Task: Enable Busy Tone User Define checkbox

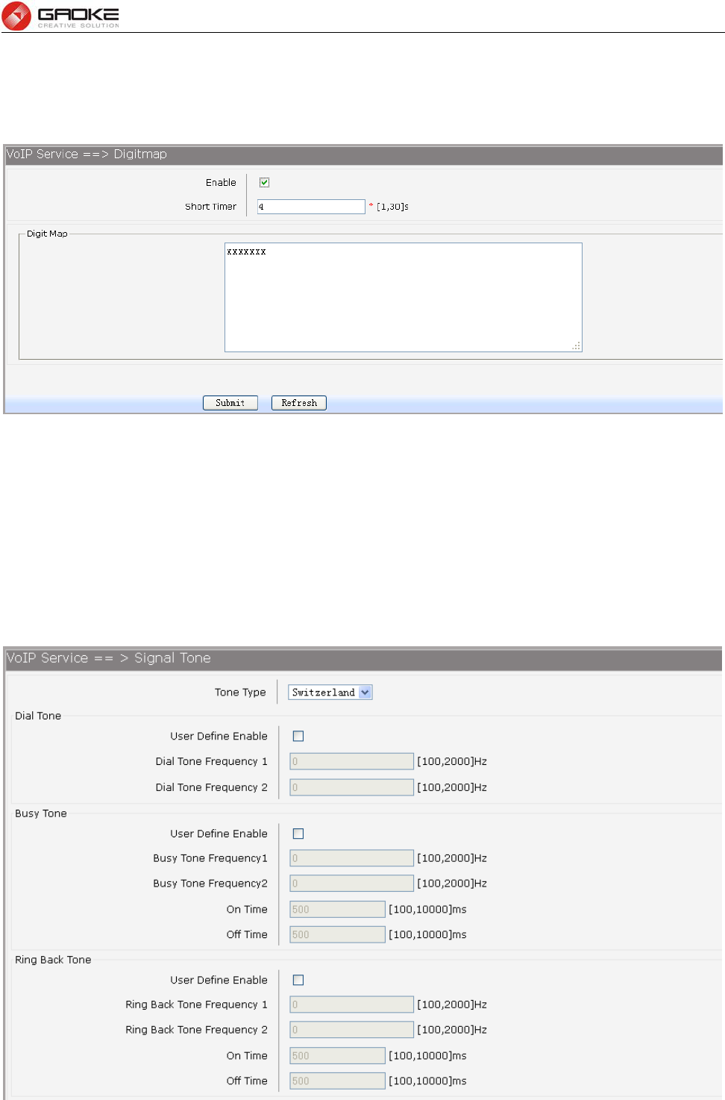Action: 298,834
